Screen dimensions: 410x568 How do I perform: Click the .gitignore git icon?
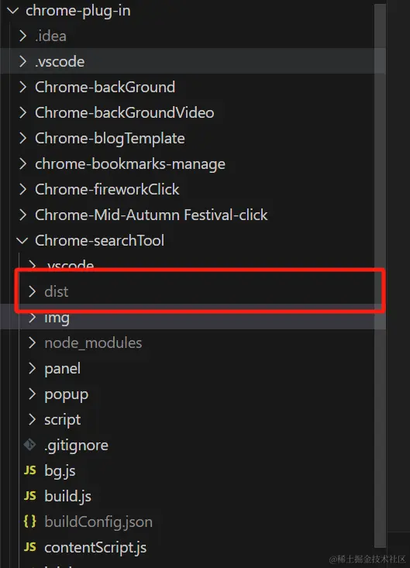pyautogui.click(x=30, y=445)
